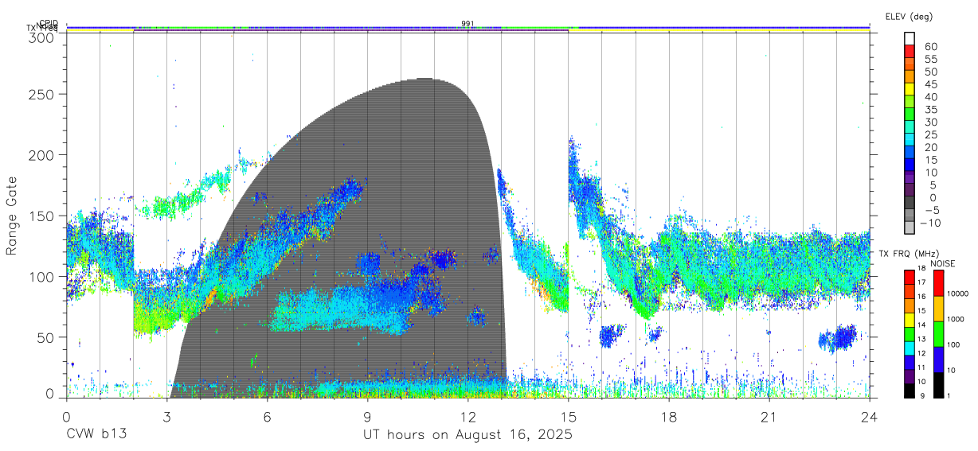Click elevation label '60'
The width and height of the screenshot is (978, 451).
930,47
